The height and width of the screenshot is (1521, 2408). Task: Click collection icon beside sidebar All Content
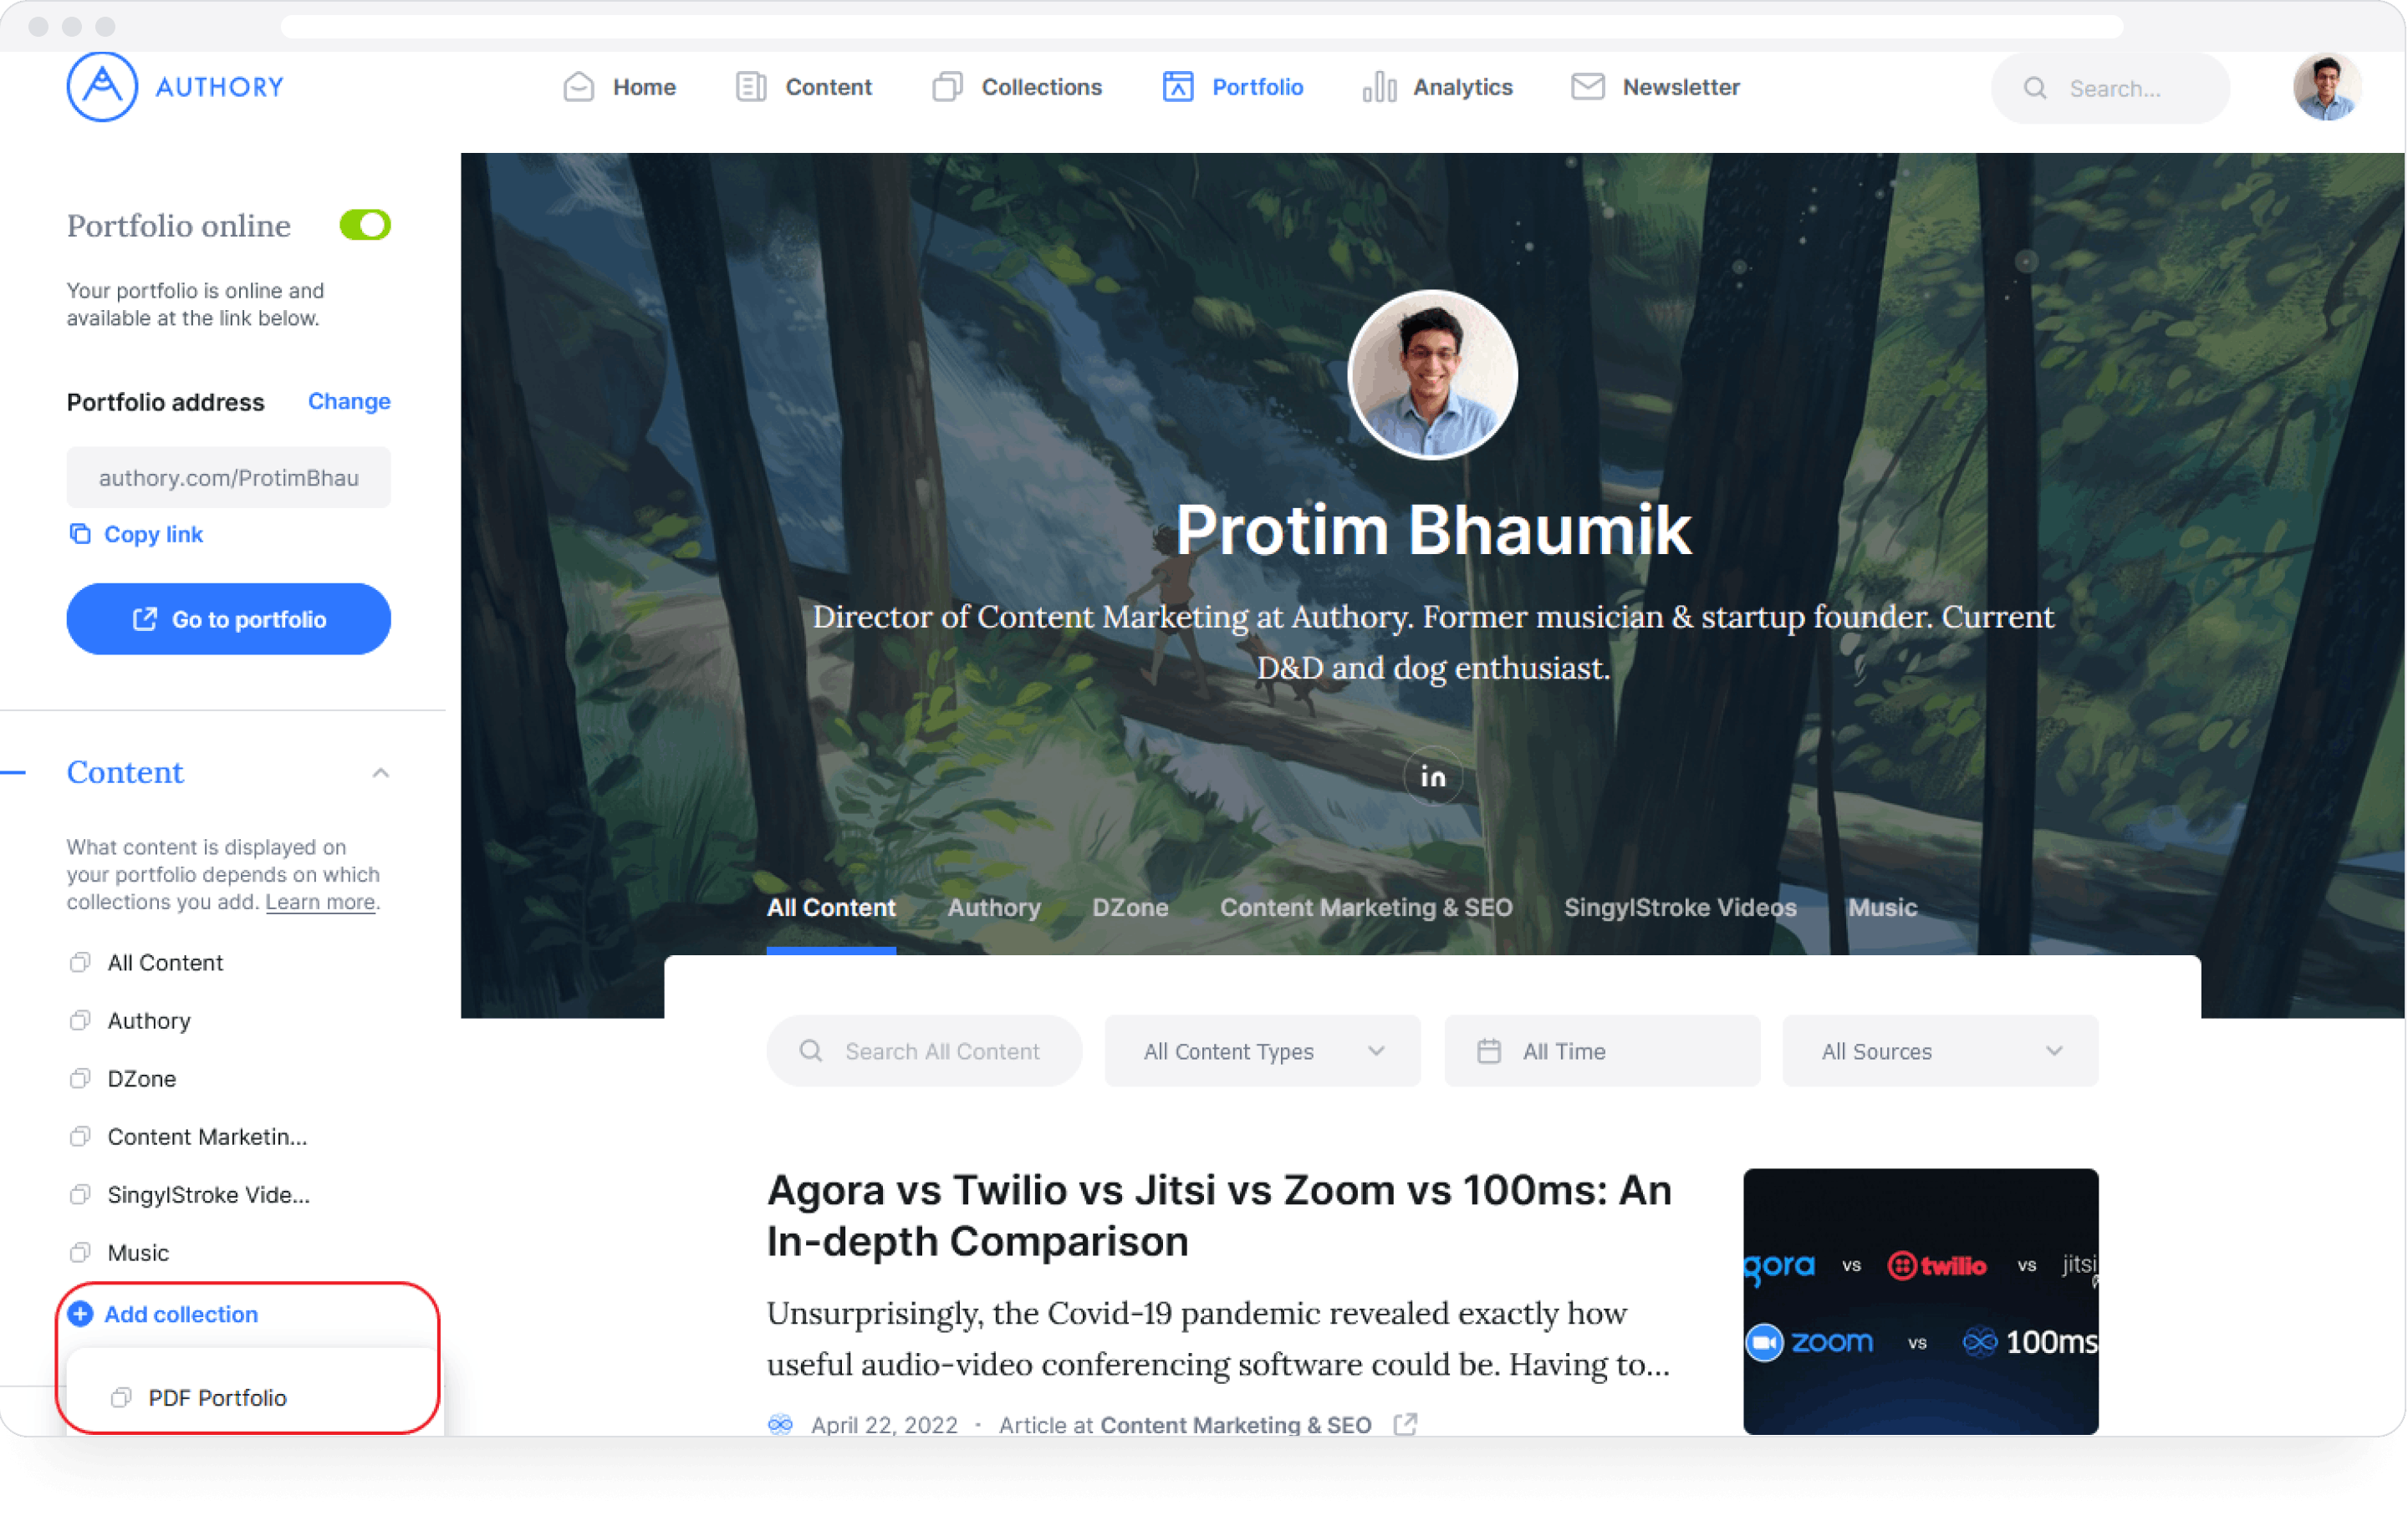pos(80,964)
